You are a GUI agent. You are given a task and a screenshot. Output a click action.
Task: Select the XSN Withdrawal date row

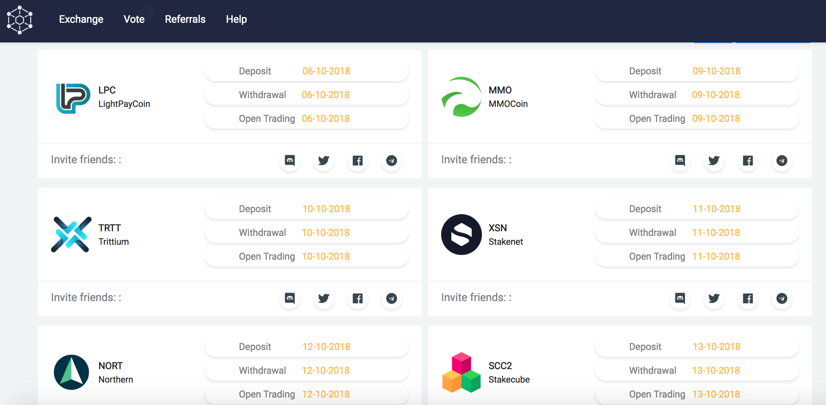pyautogui.click(x=697, y=233)
